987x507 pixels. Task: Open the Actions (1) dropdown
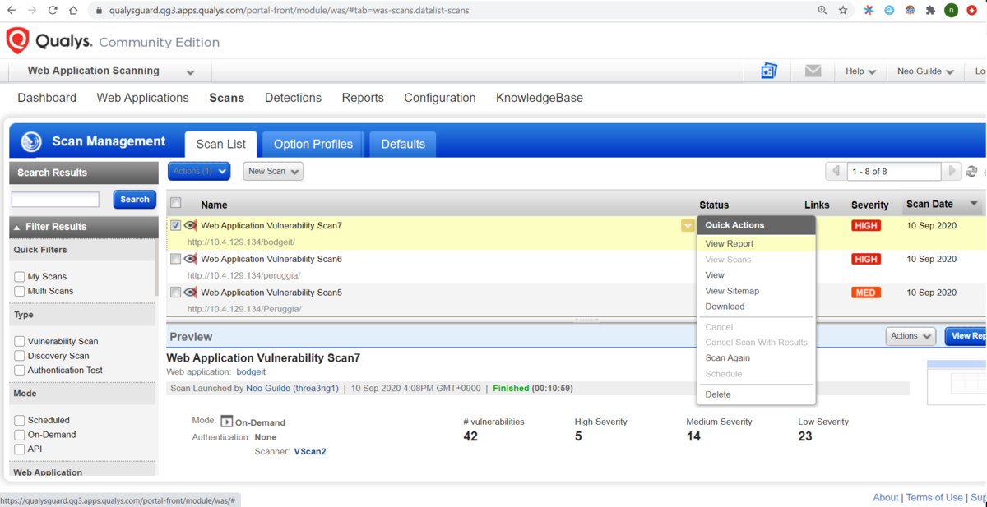tap(199, 171)
